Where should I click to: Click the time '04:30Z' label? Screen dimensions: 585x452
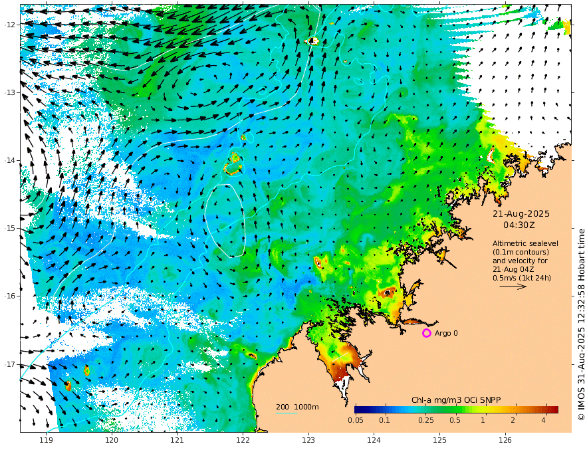519,225
